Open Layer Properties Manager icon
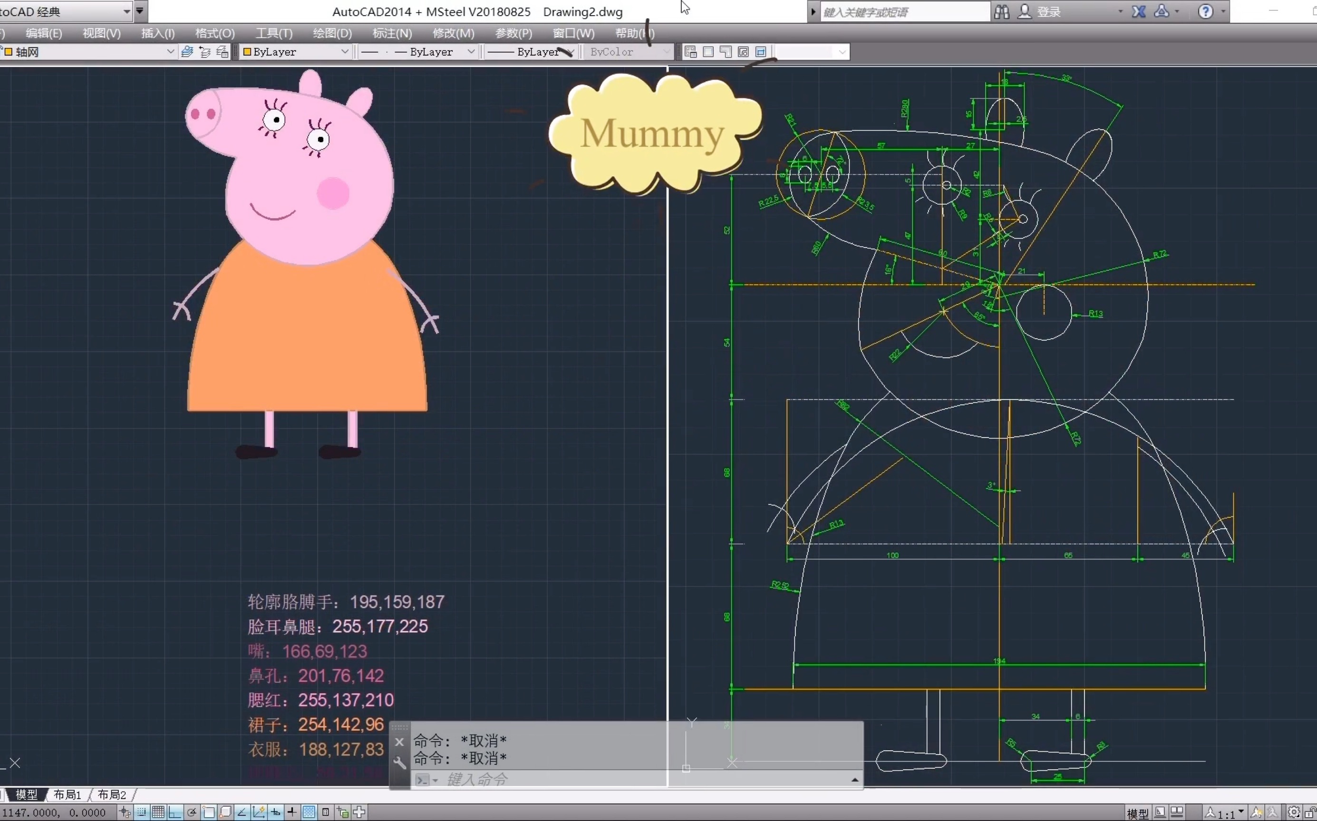This screenshot has height=821, width=1317. tap(187, 52)
